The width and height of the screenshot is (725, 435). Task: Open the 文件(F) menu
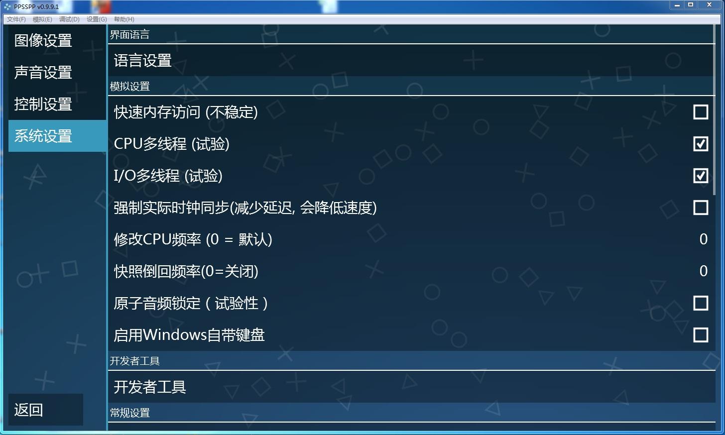pos(16,19)
